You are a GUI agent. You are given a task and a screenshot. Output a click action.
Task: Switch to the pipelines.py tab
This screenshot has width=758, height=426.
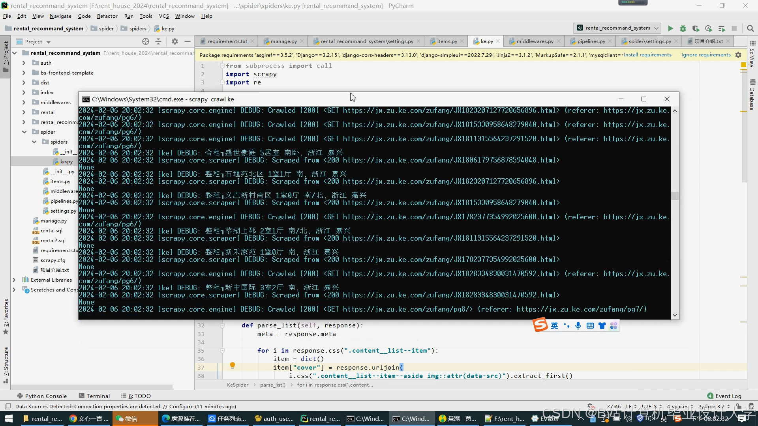click(x=591, y=41)
